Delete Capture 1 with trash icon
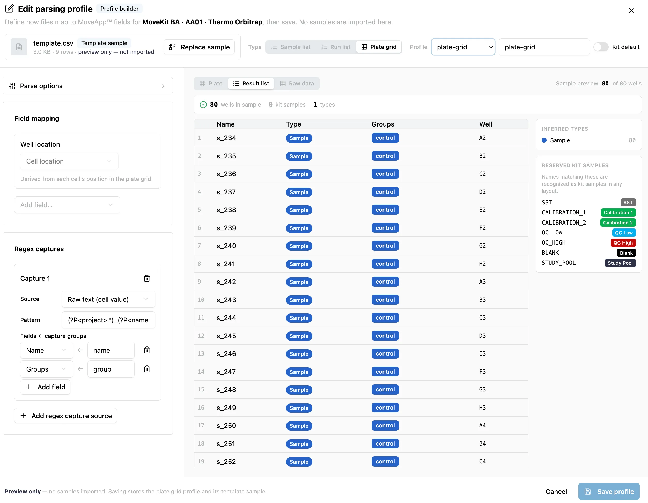Screen dimensions: 648x503 [x=146, y=278]
